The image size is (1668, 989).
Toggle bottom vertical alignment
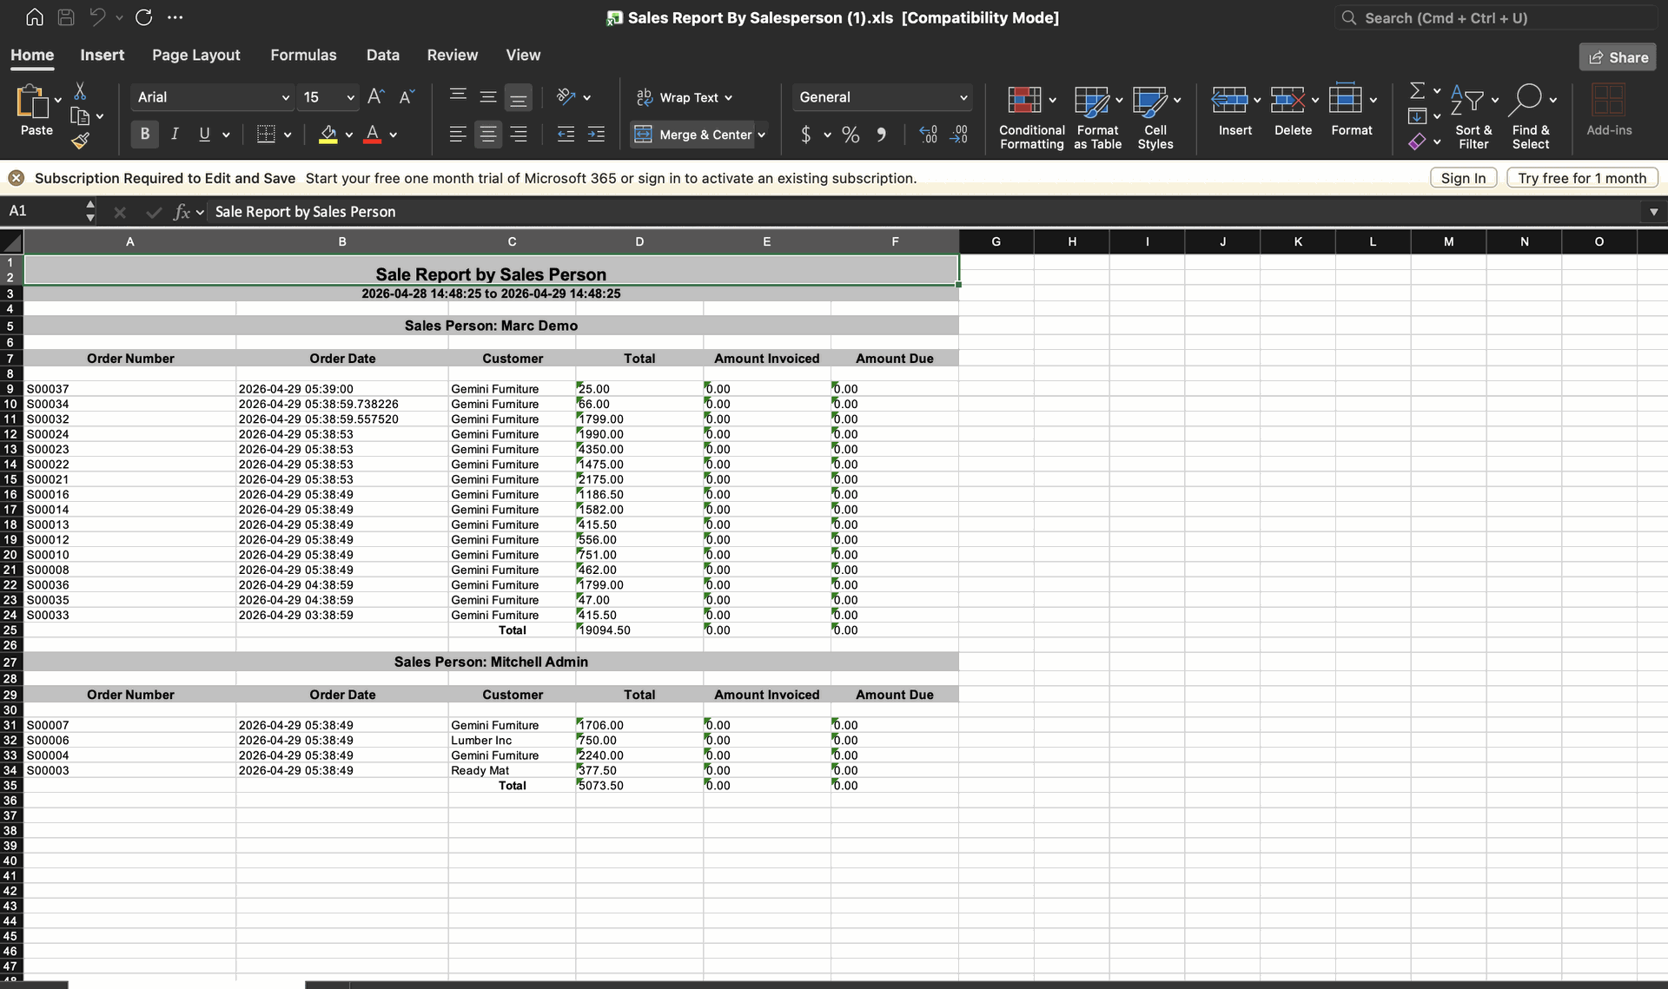tap(518, 97)
